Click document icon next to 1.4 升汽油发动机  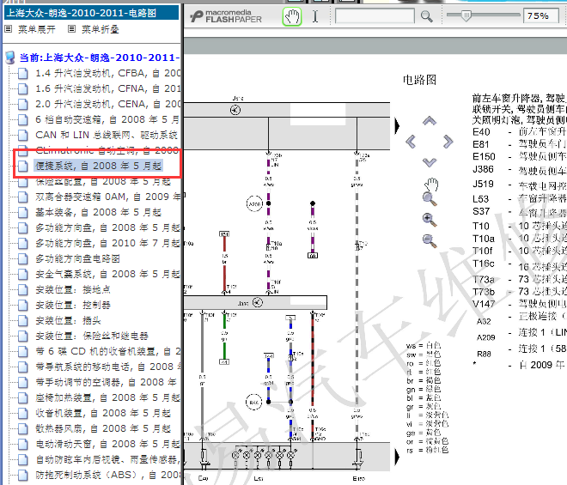tap(23, 74)
